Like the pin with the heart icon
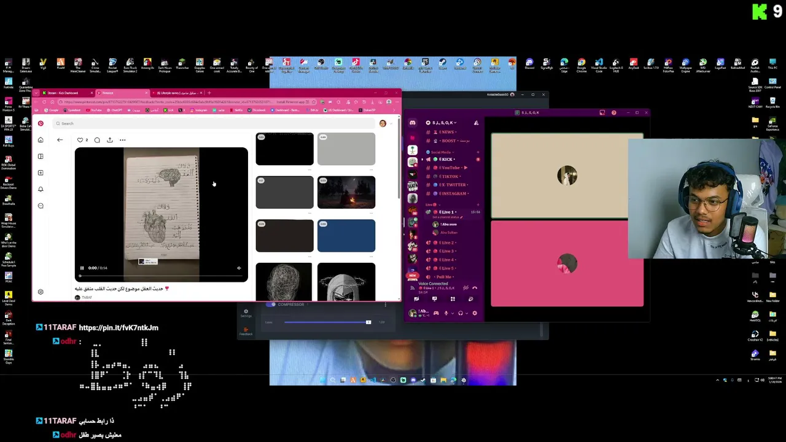 point(80,140)
